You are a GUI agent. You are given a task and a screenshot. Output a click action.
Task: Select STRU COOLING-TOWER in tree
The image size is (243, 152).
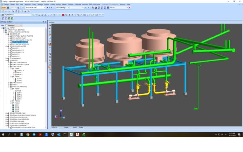[x=20, y=64]
